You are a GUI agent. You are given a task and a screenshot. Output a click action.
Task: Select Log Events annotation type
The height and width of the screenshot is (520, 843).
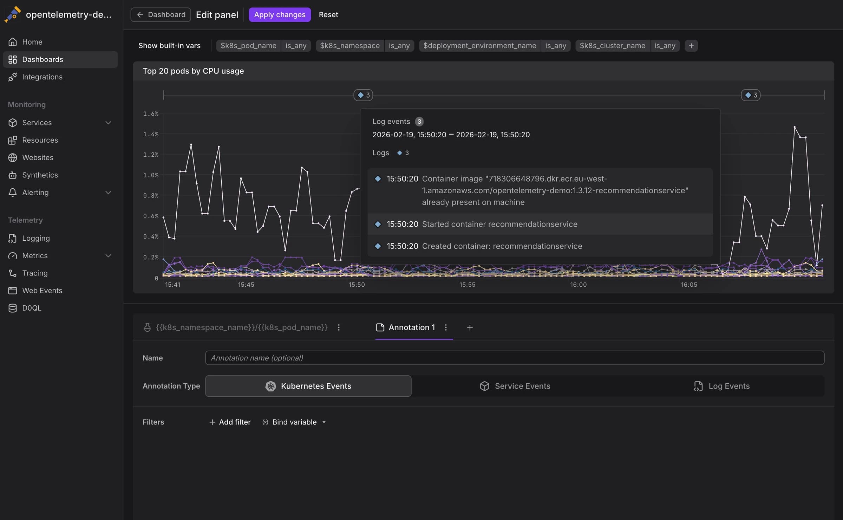[721, 386]
